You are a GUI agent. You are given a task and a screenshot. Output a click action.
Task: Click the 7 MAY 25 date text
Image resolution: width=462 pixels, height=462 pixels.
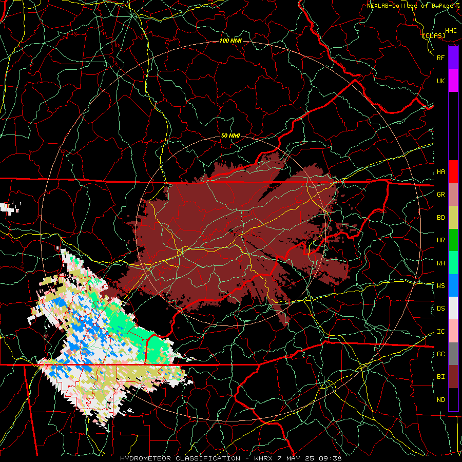click(296, 458)
